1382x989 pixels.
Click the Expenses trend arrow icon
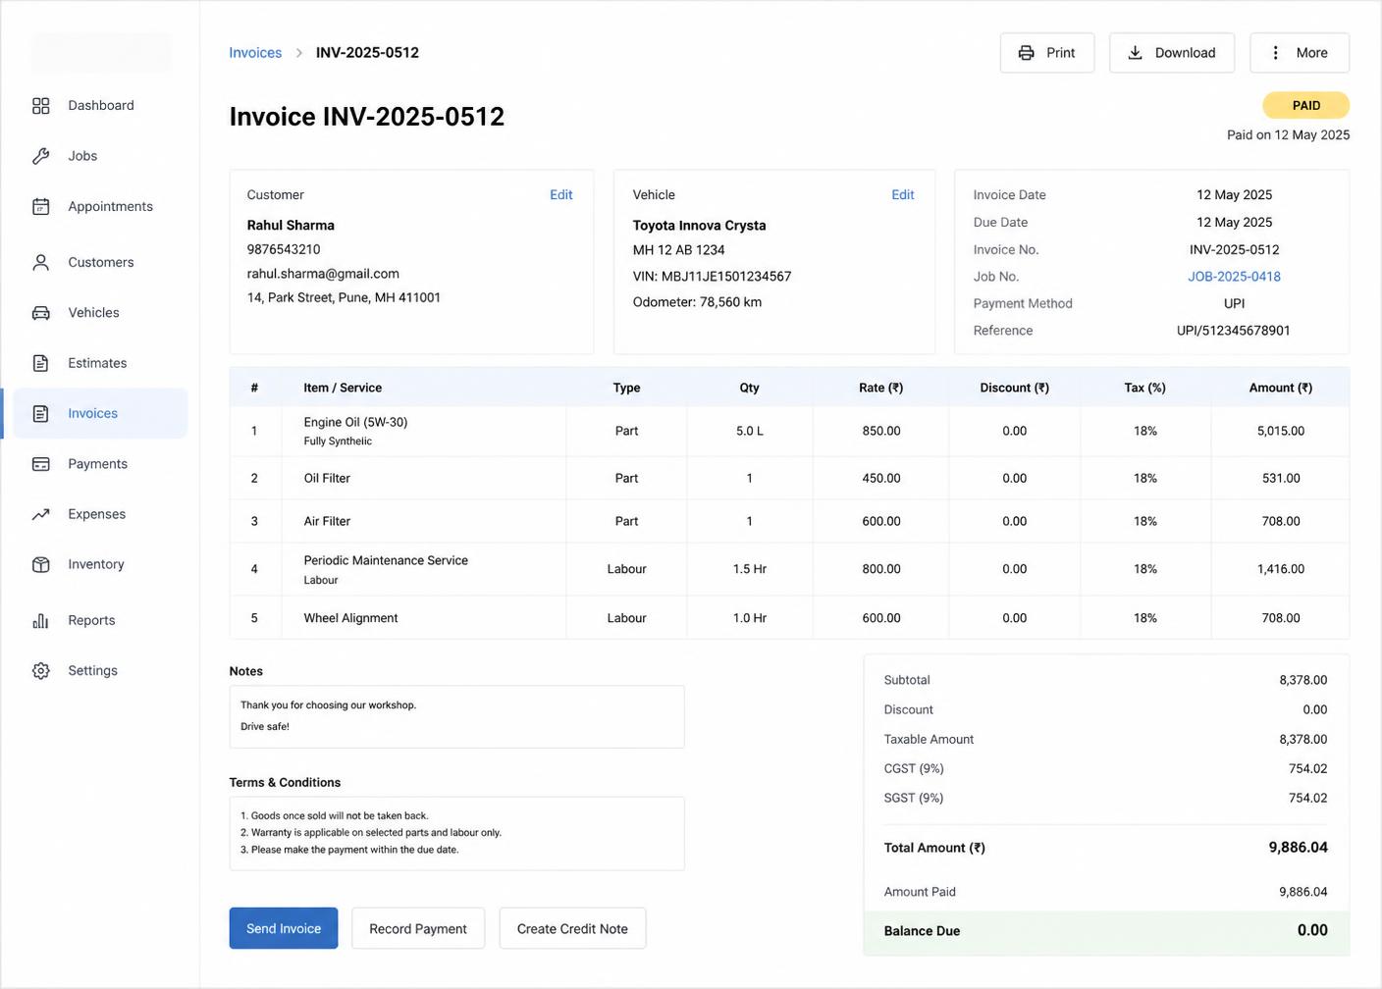[40, 514]
